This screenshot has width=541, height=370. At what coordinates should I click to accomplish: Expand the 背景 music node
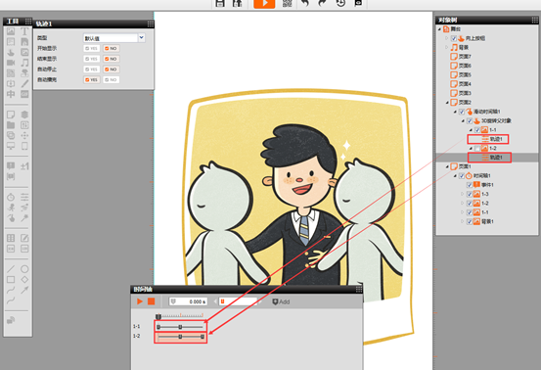click(x=446, y=47)
